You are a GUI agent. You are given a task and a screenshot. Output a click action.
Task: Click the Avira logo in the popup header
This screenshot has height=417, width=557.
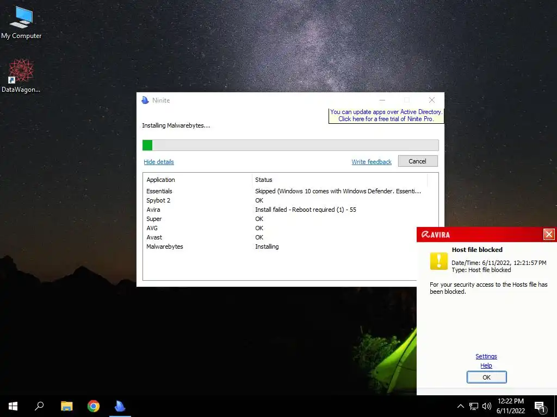(436, 235)
